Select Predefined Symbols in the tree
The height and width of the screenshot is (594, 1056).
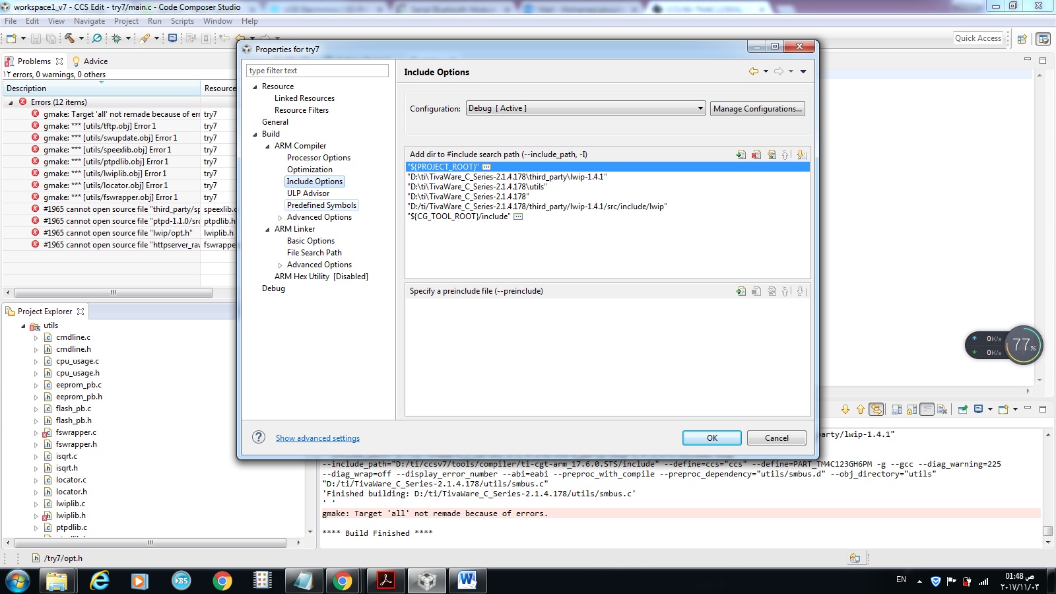coord(321,205)
